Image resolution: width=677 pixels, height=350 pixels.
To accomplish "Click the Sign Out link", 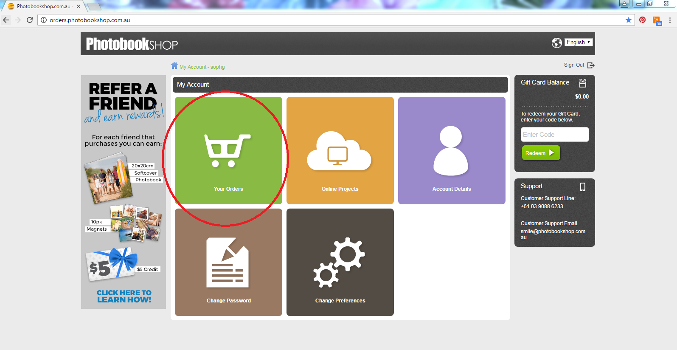I will (574, 65).
